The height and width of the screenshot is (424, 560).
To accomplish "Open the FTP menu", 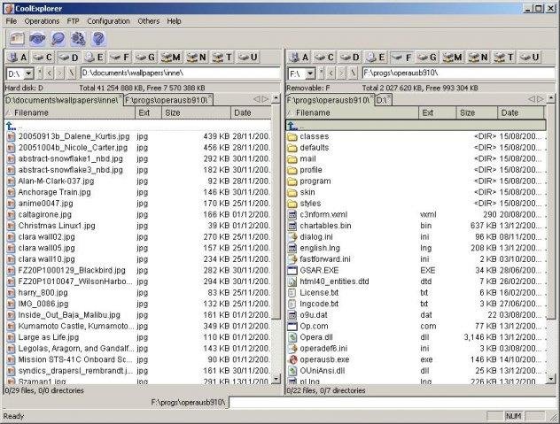I will click(x=73, y=21).
